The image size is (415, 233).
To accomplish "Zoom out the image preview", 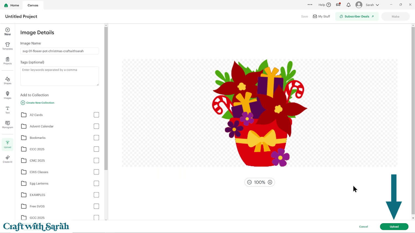I will point(249,182).
